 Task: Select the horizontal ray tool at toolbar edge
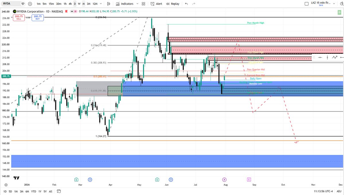click(x=341, y=57)
